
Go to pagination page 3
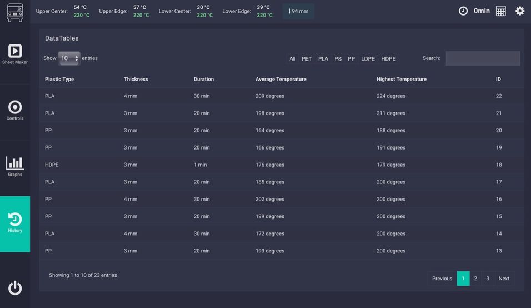pos(488,279)
